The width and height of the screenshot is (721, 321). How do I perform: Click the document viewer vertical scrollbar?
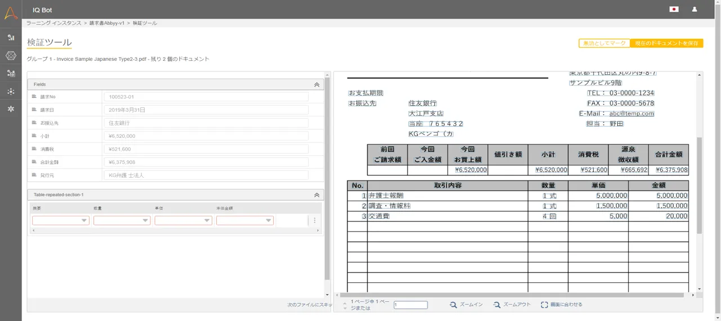(x=700, y=186)
